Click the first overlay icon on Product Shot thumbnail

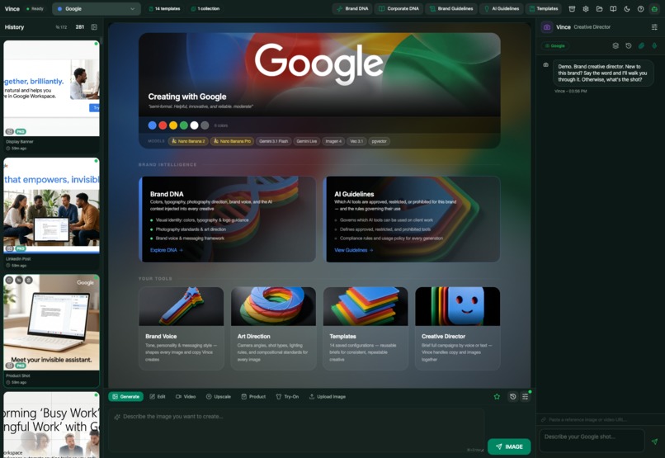pyautogui.click(x=9, y=280)
